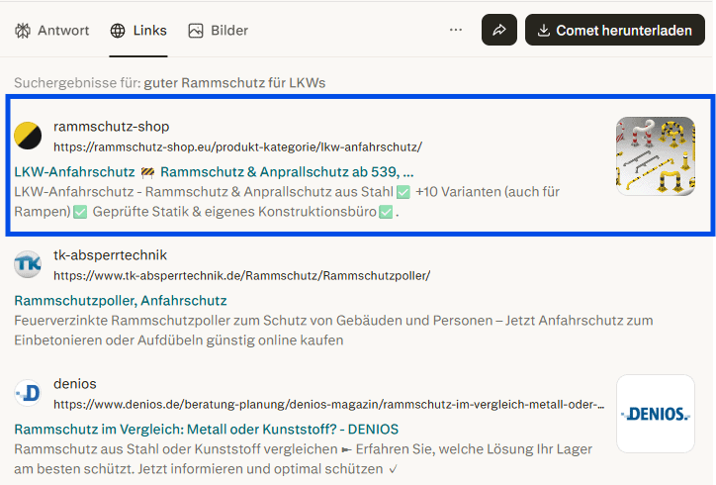Switch to the Antwort tab
Viewport: 716px width, 485px height.
pyautogui.click(x=52, y=31)
